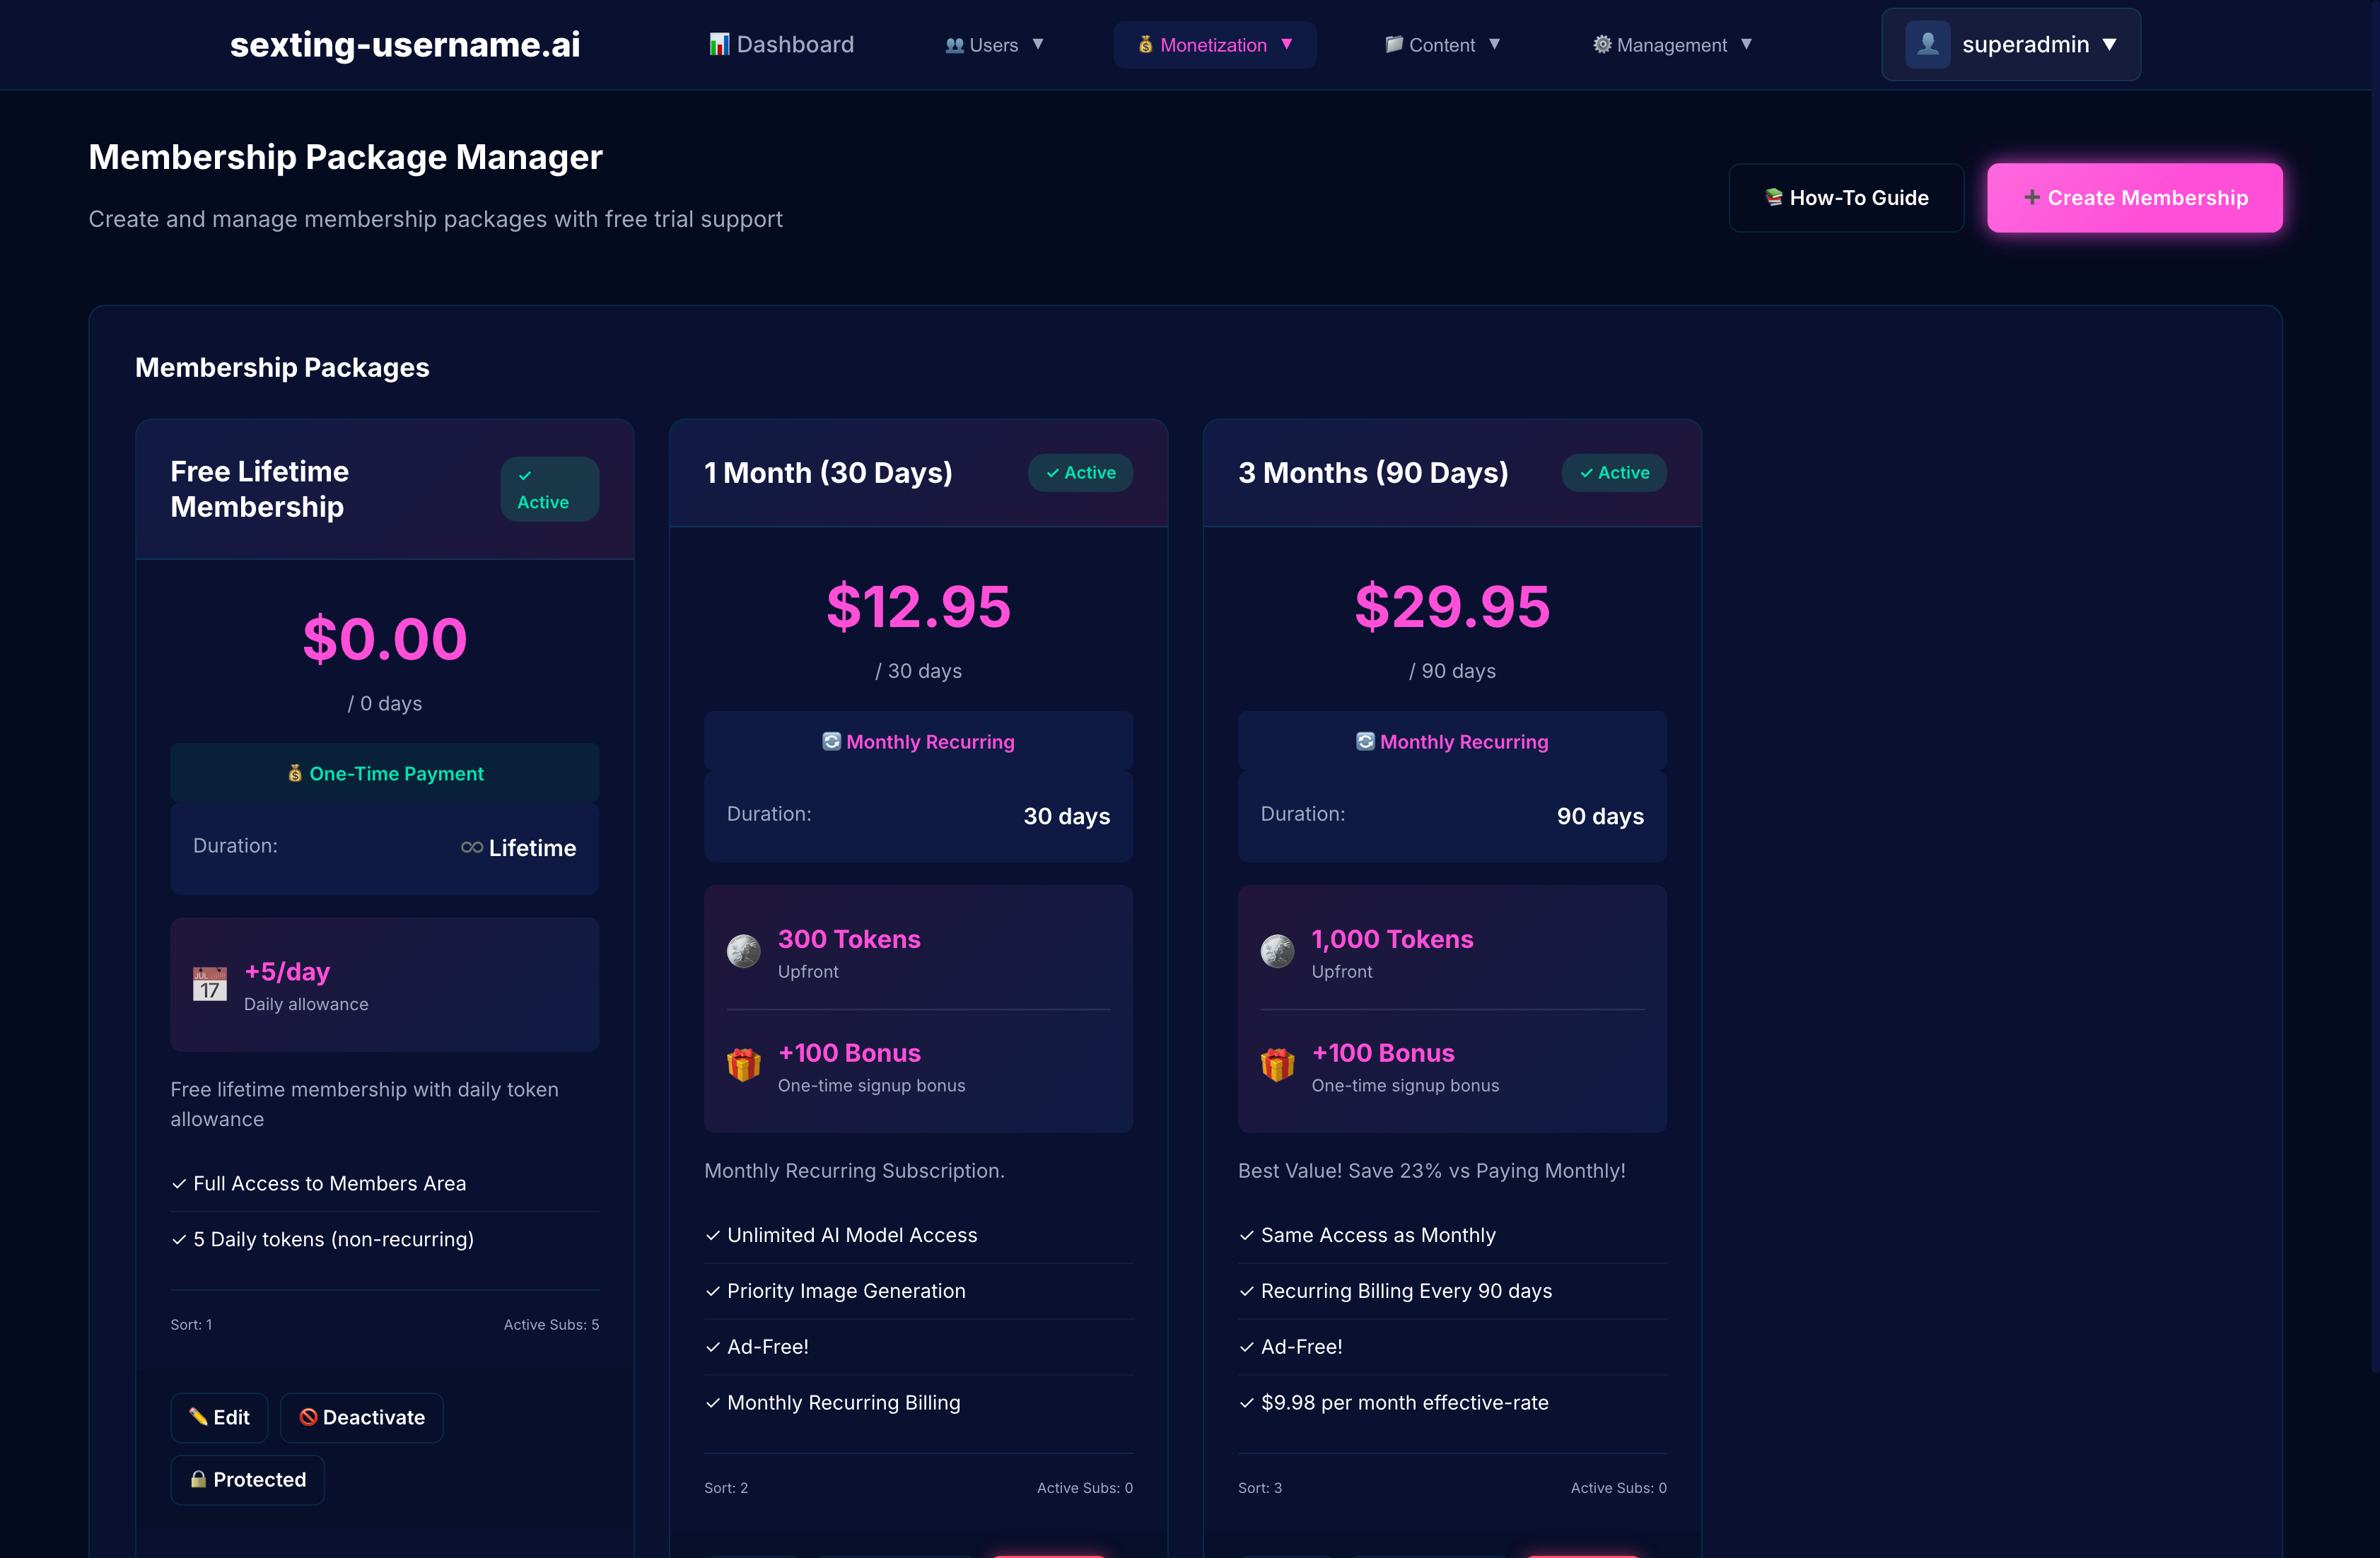This screenshot has width=2380, height=1558.
Task: Select the $29.95 price
Action: coord(1452,606)
